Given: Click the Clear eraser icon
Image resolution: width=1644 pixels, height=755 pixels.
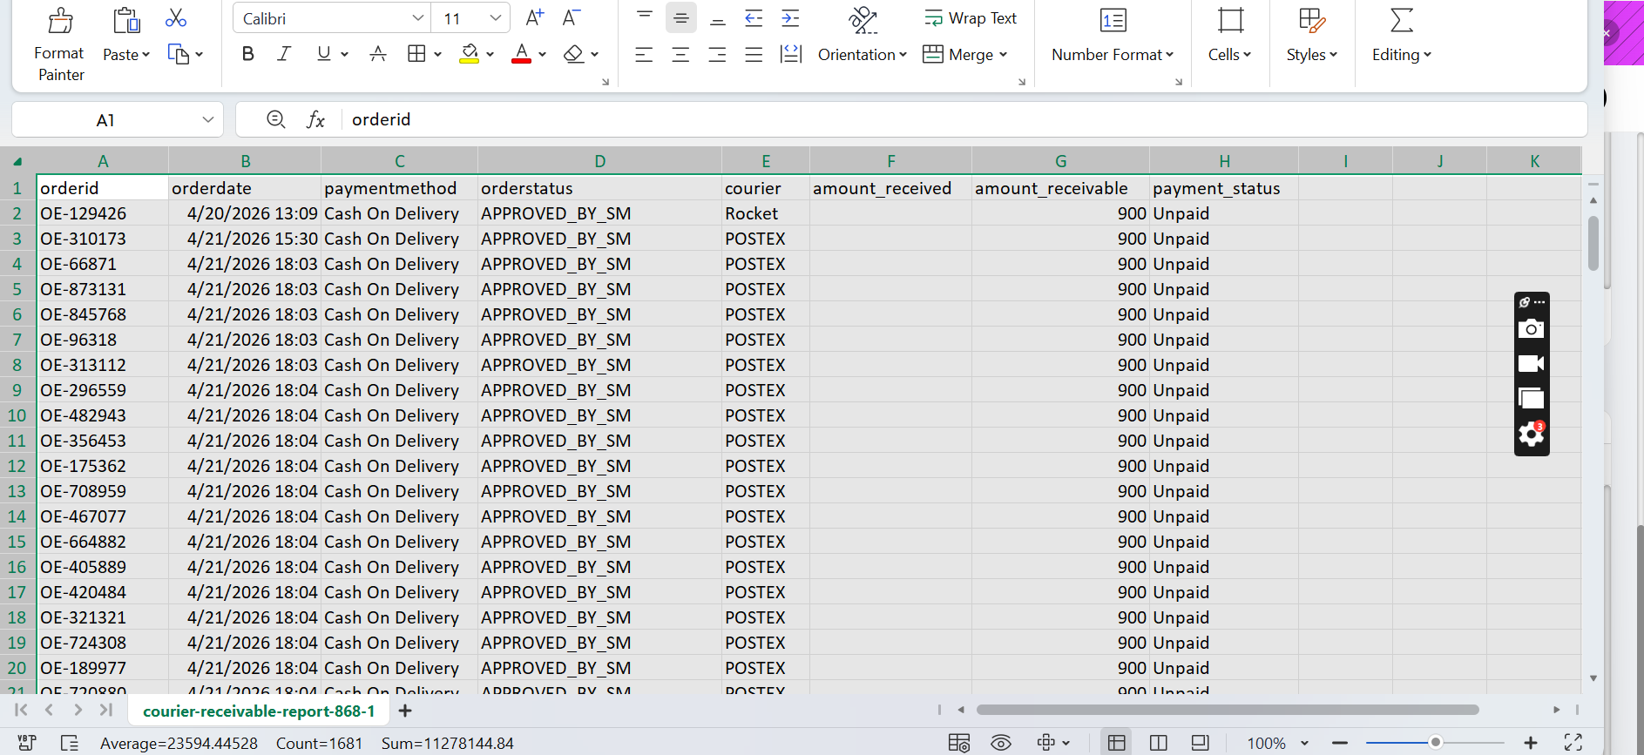Looking at the screenshot, I should click(x=573, y=54).
